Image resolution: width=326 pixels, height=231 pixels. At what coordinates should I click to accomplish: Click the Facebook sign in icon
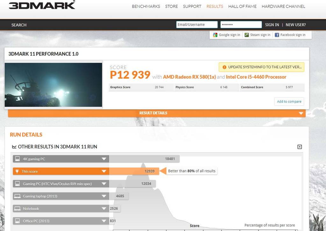pyautogui.click(x=277, y=35)
